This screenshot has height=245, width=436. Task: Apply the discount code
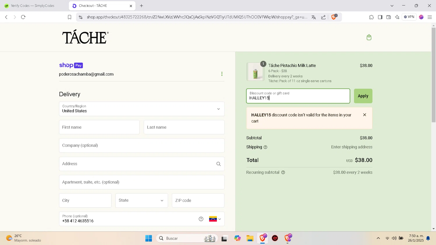pyautogui.click(x=363, y=96)
